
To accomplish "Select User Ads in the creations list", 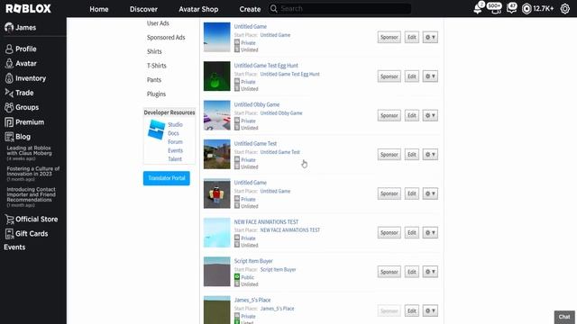I will pyautogui.click(x=158, y=23).
